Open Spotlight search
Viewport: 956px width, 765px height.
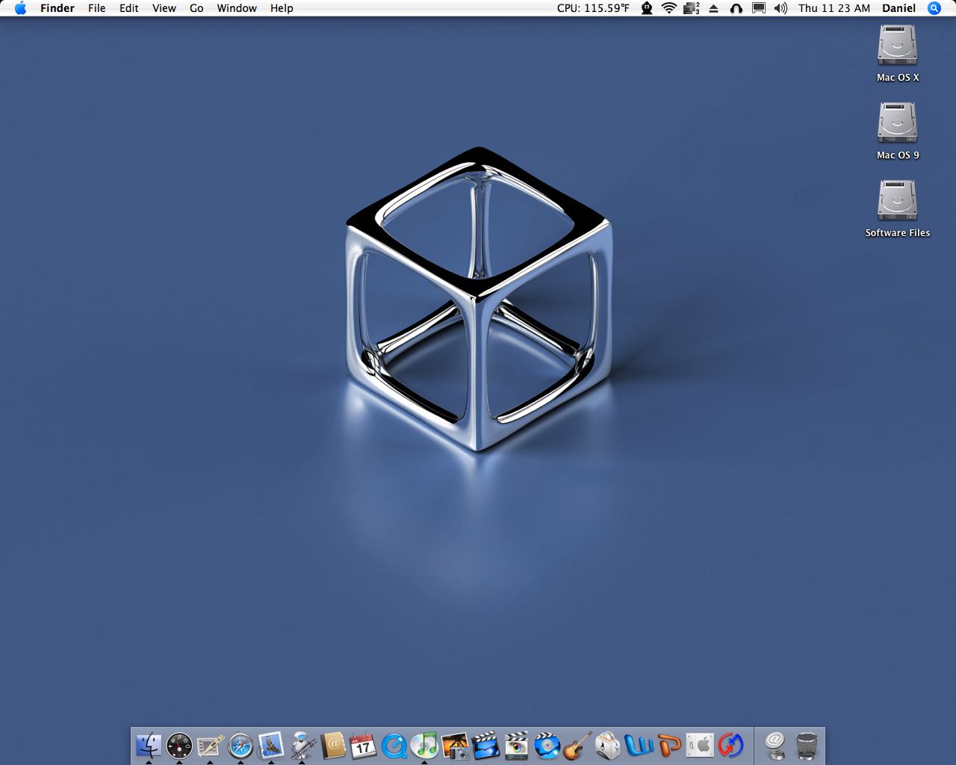pos(934,8)
